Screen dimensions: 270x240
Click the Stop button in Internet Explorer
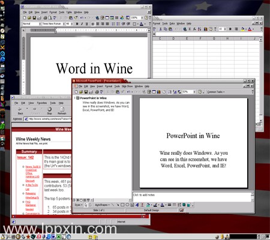coord(49,110)
